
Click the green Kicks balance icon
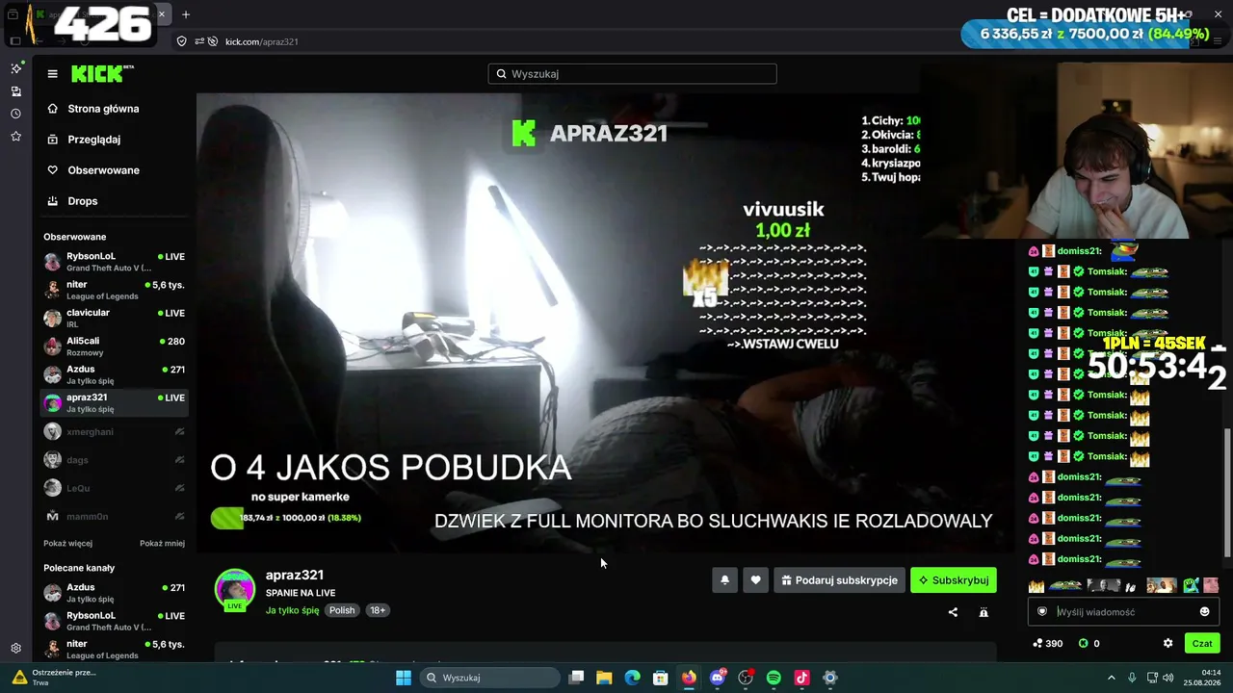point(1083,643)
